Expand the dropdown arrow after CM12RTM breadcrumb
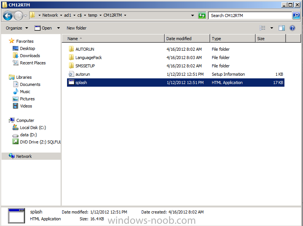303x226 pixels. tap(125, 15)
